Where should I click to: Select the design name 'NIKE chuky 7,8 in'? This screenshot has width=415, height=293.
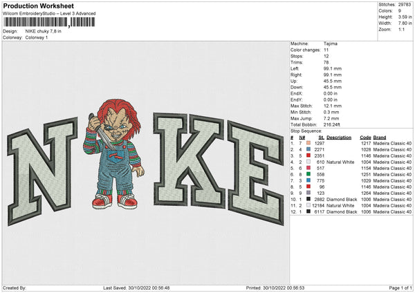pos(43,31)
